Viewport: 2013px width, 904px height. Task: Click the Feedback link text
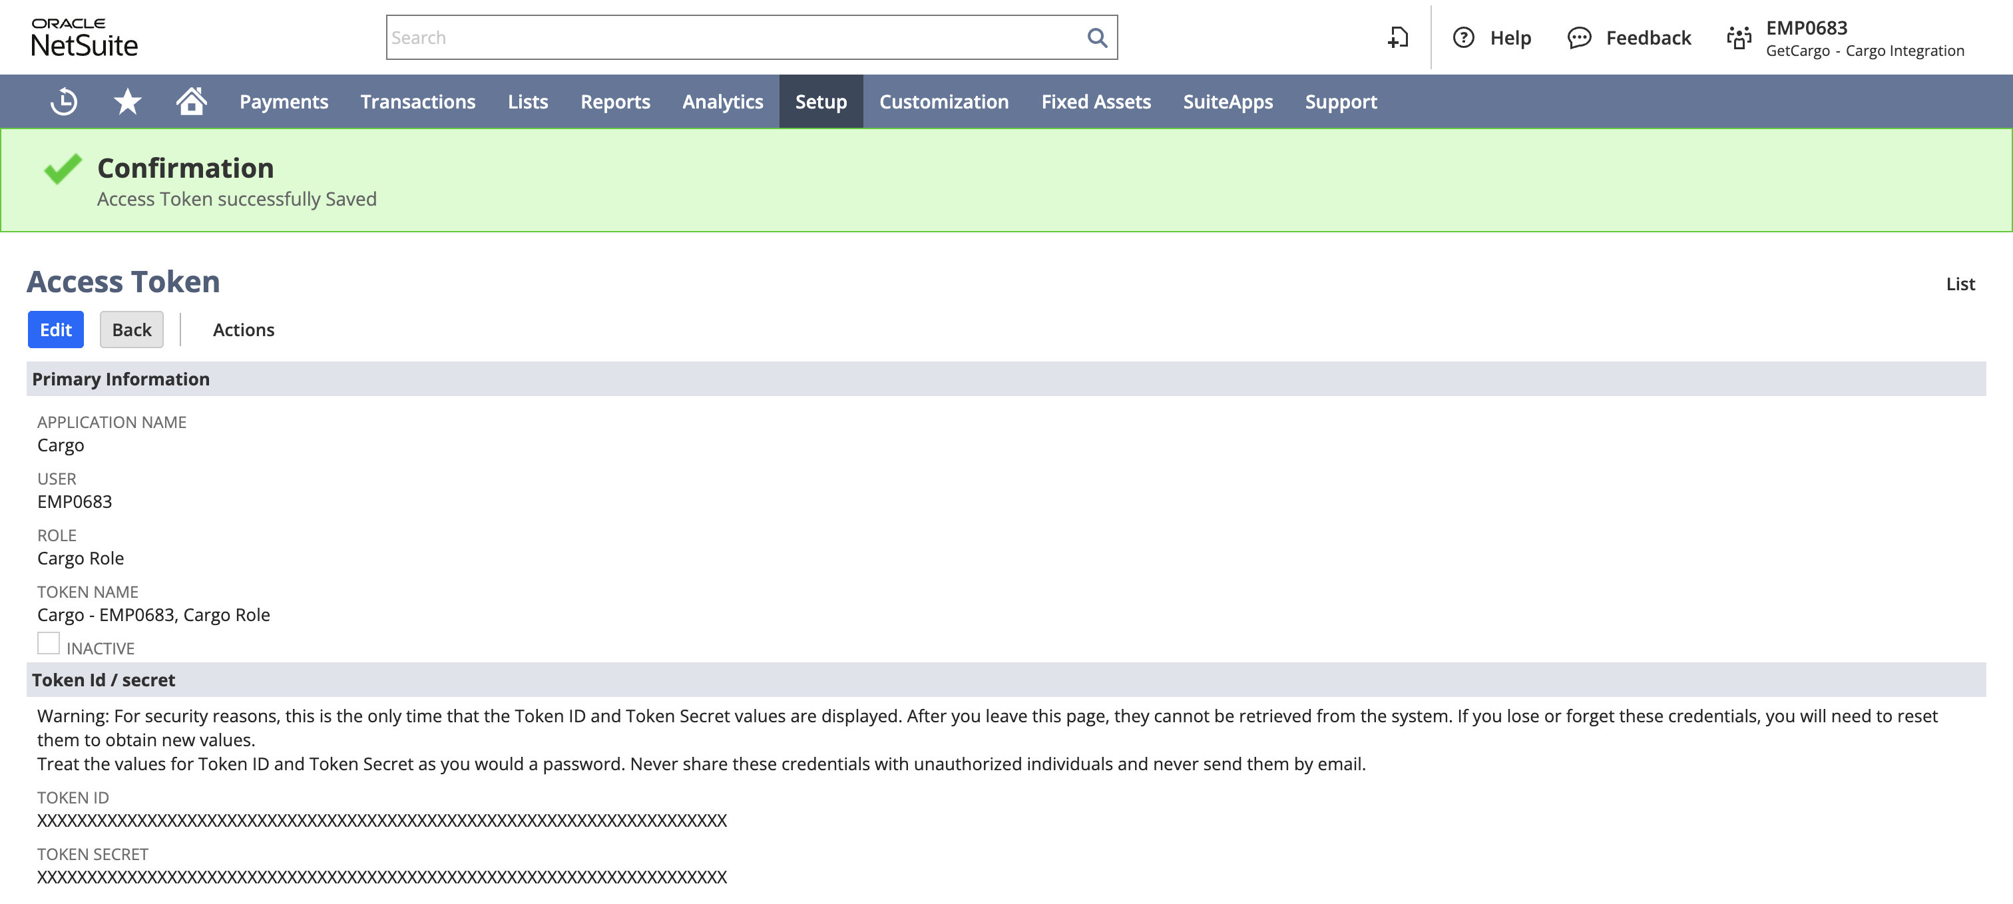click(1648, 37)
